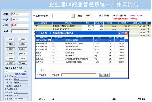Click main table total amount 380.00
152x102 pixels.
pyautogui.click(x=141, y=36)
